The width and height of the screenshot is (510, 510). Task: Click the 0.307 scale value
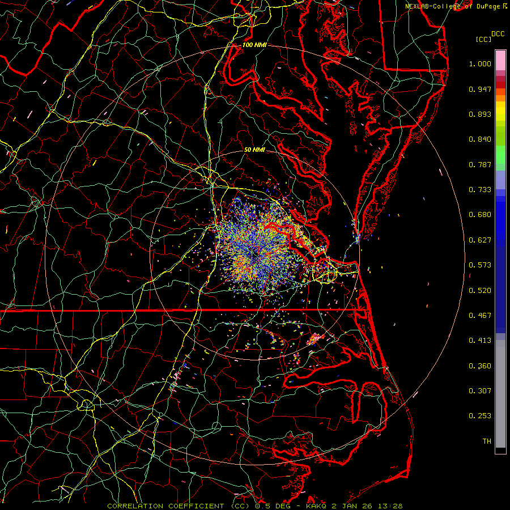[x=480, y=391]
